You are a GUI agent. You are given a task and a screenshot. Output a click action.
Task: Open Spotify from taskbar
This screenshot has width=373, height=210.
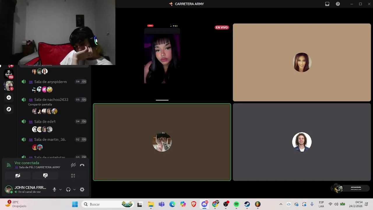(236, 204)
